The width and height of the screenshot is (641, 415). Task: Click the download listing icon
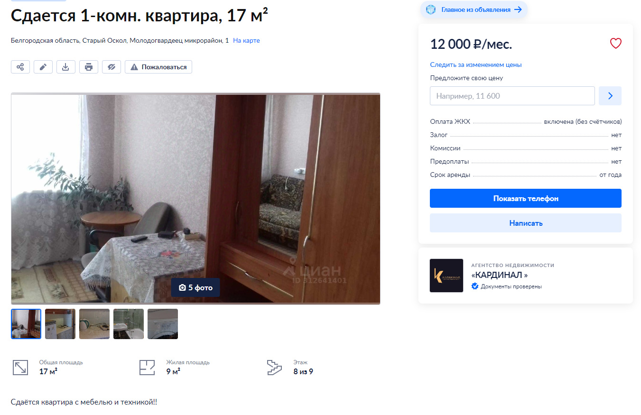pyautogui.click(x=66, y=67)
